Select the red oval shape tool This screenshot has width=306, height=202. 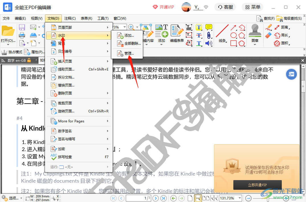tap(234, 35)
